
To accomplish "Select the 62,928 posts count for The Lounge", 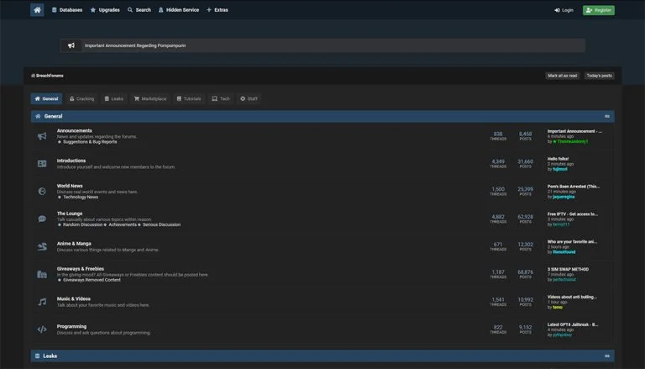I will click(525, 219).
